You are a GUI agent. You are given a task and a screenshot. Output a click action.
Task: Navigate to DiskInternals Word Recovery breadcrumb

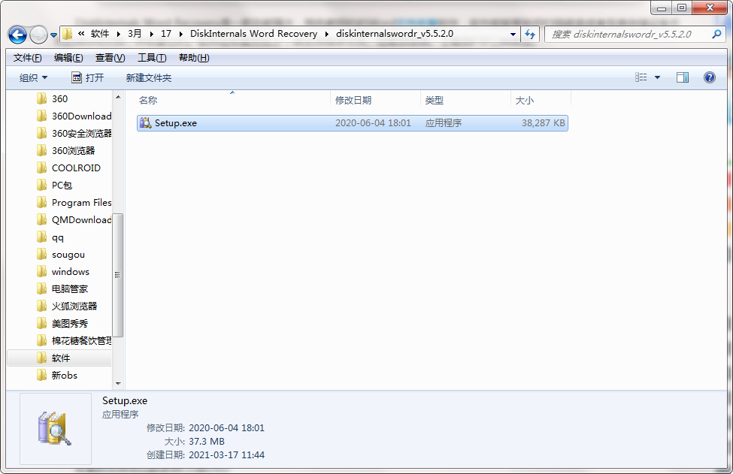pyautogui.click(x=253, y=34)
